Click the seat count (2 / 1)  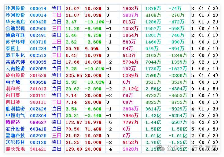[x=208, y=62]
